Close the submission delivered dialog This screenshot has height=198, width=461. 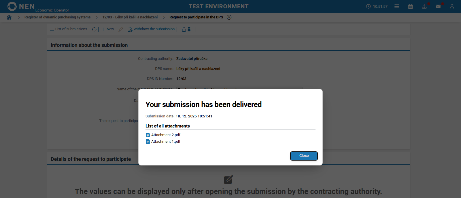pyautogui.click(x=304, y=156)
